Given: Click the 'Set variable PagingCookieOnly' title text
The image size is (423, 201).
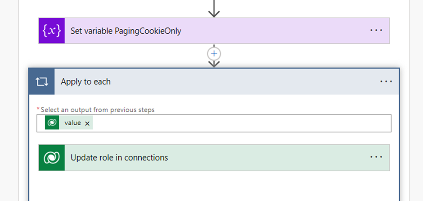Looking at the screenshot, I should pyautogui.click(x=126, y=31).
